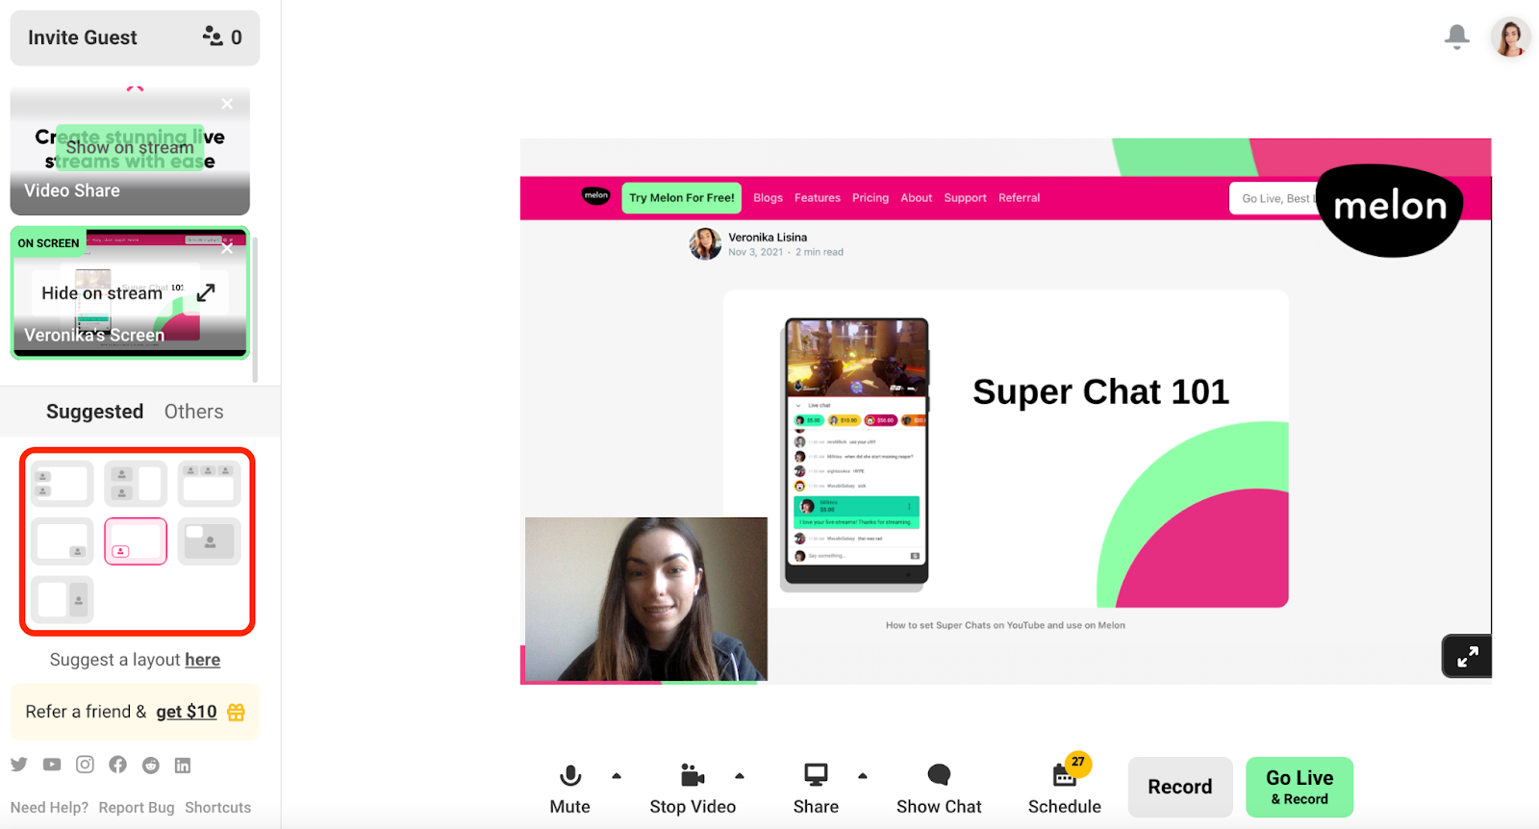Switch to the Suggested layouts tab

(94, 412)
